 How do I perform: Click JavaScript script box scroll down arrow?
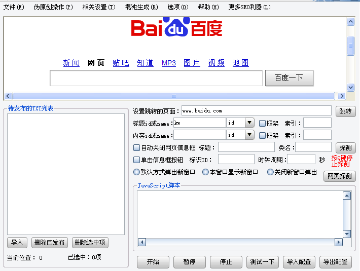[x=347, y=234]
